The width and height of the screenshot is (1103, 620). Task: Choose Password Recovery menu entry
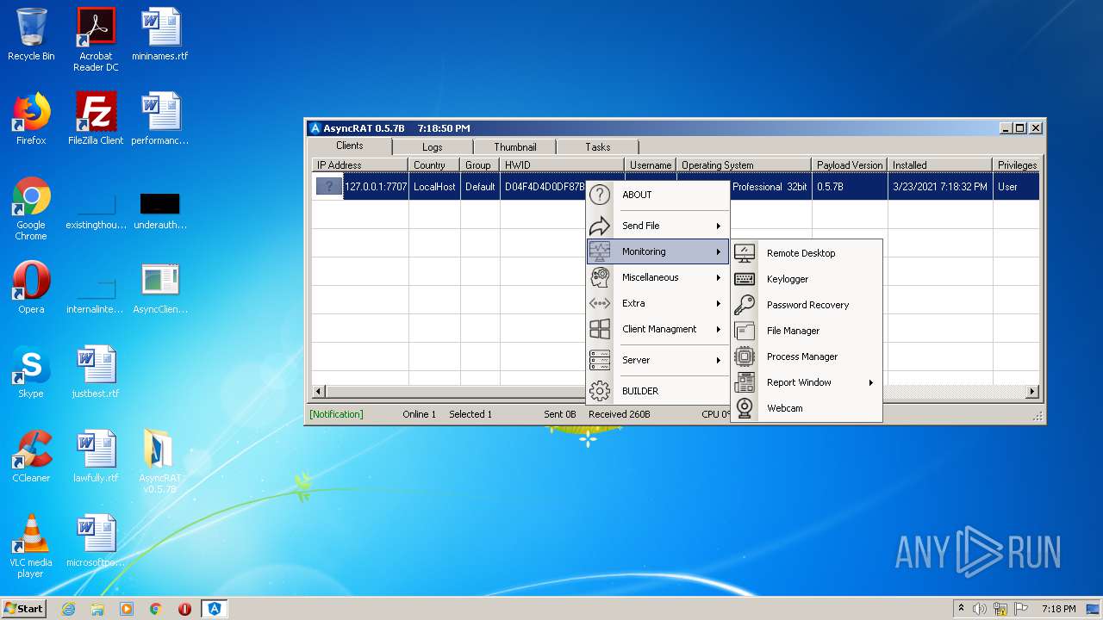(x=807, y=305)
